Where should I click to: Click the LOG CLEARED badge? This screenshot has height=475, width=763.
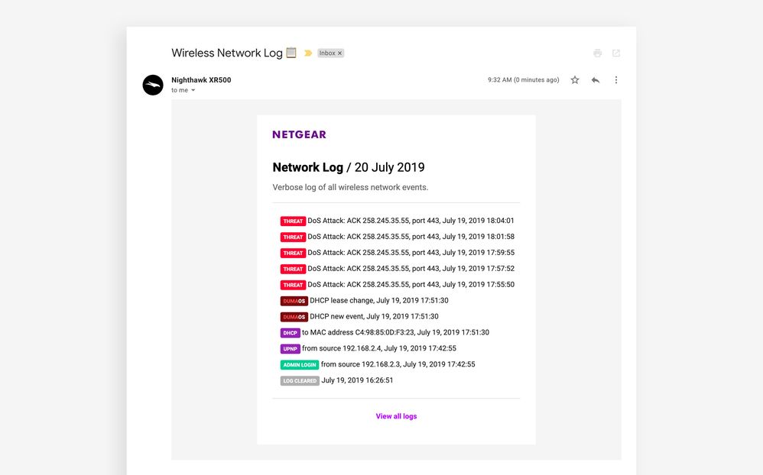point(299,380)
